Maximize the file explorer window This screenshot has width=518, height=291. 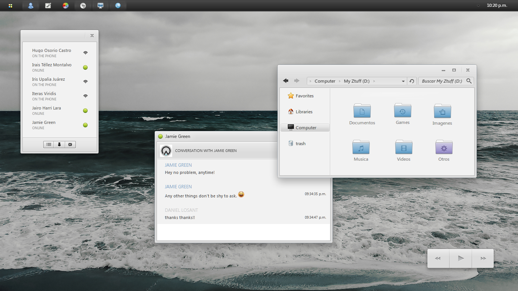pyautogui.click(x=454, y=70)
